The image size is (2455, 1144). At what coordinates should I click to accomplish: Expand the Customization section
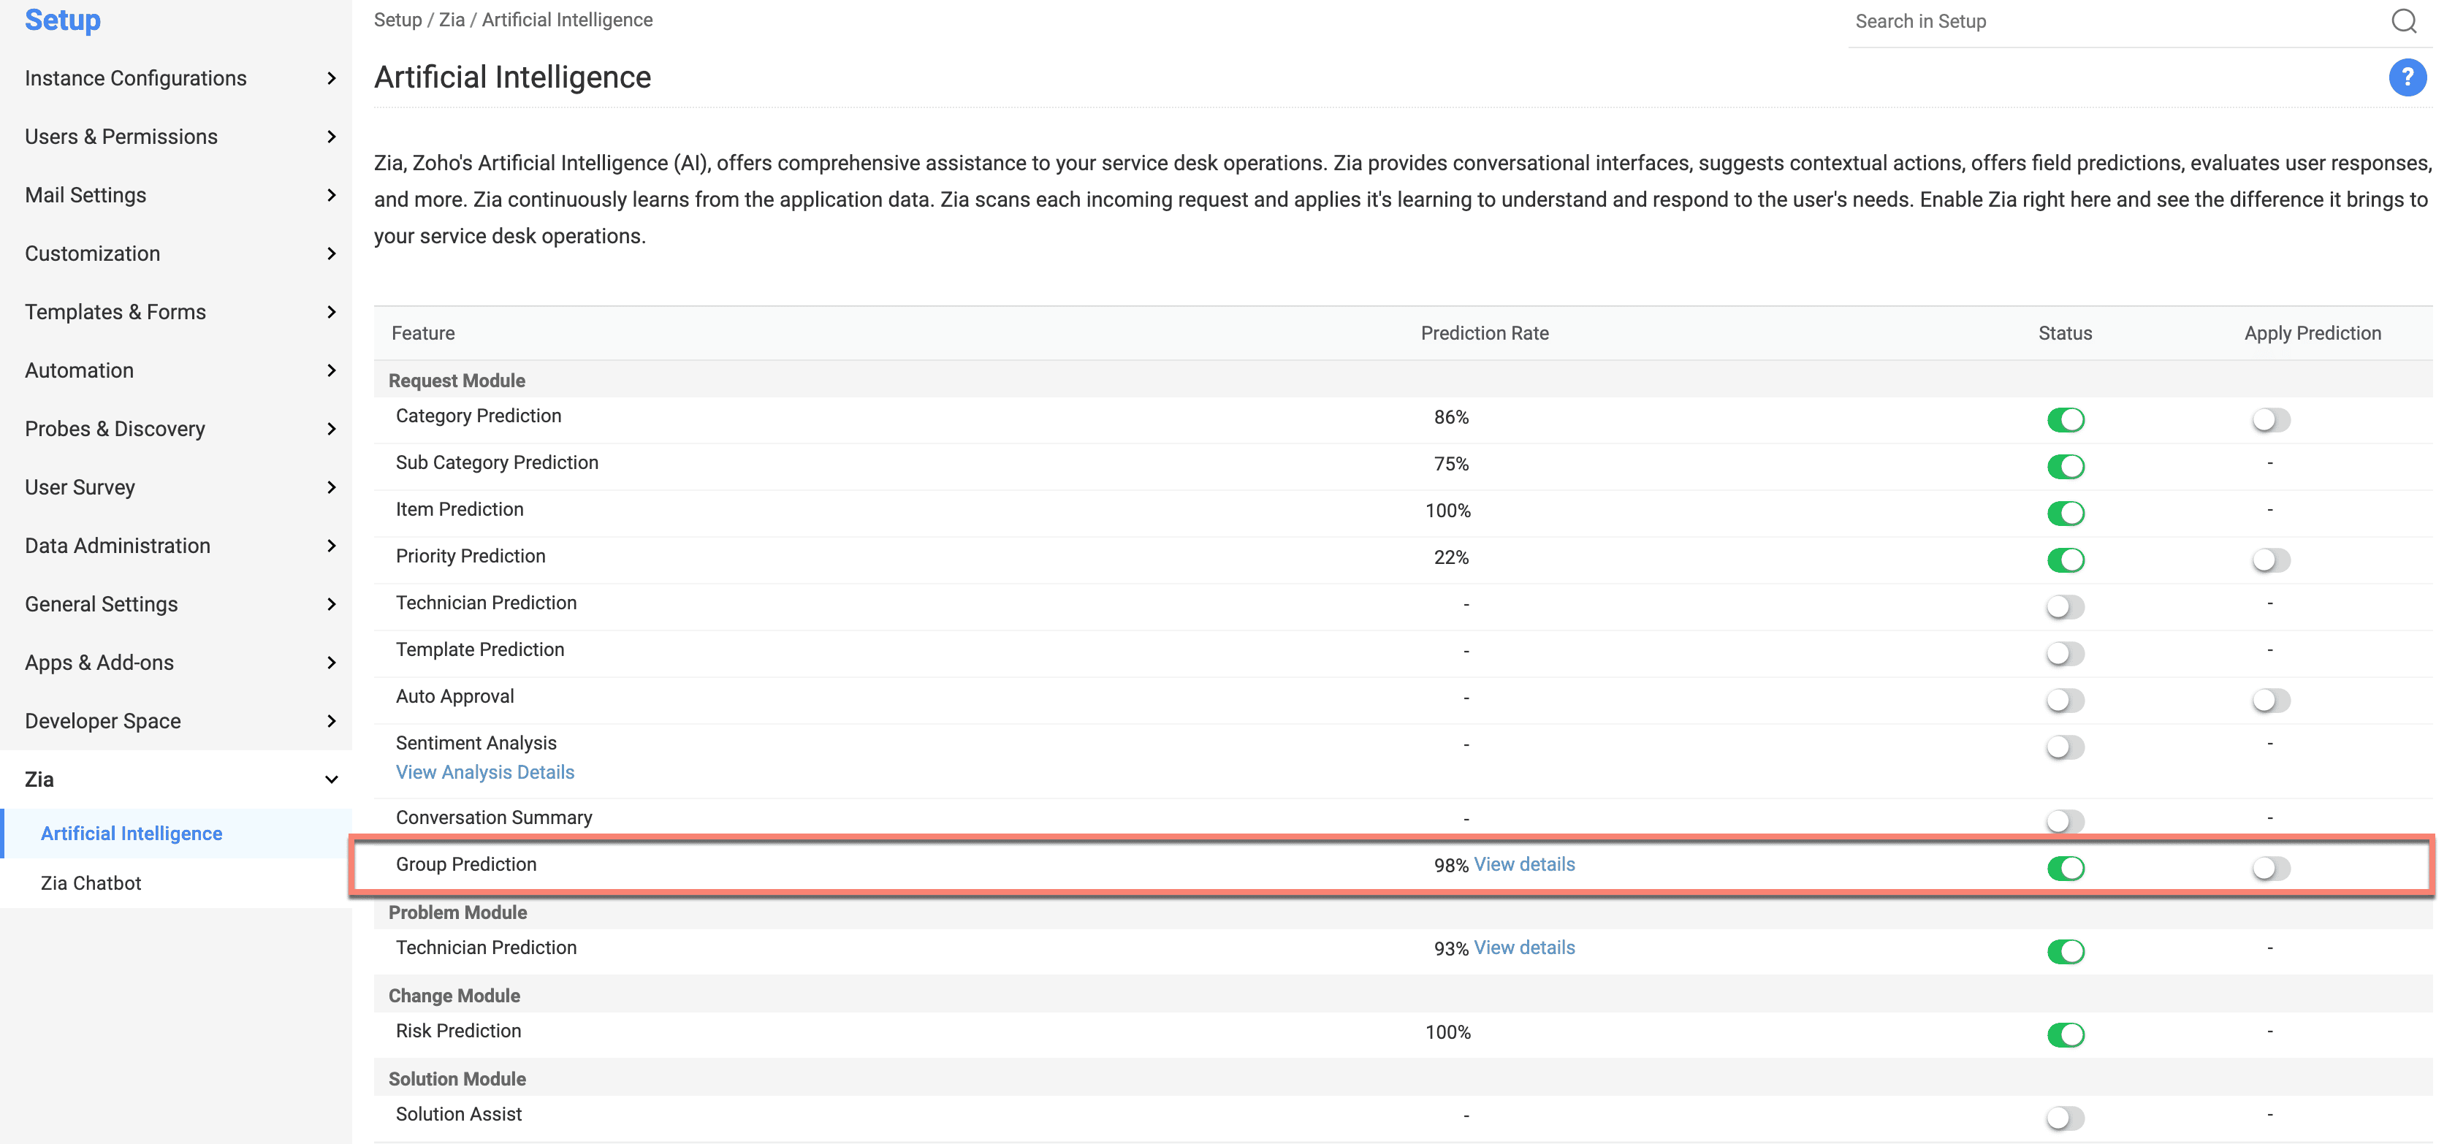tap(93, 253)
